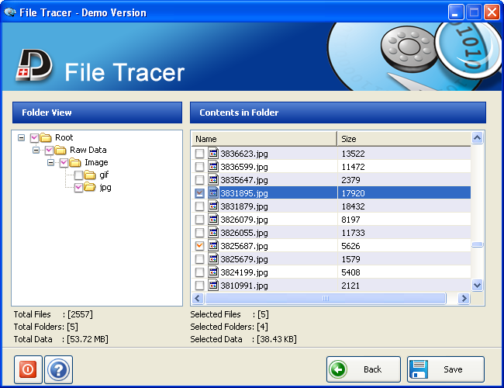This screenshot has height=388, width=504.
Task: Click file icon of 3824199.jpg
Action: 213,272
